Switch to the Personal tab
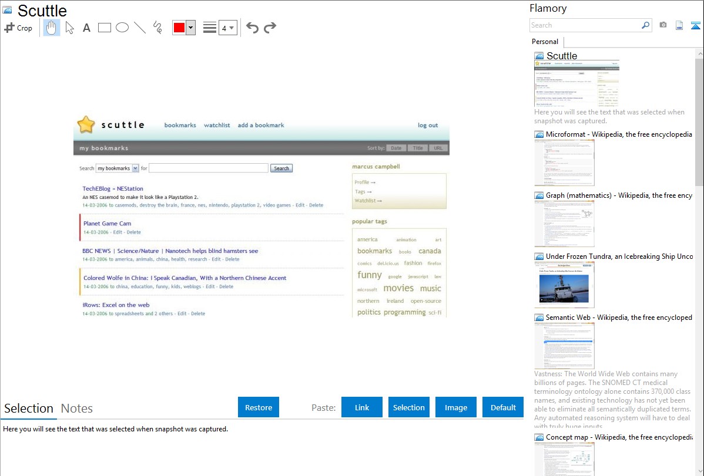Viewport: 704px width, 476px height. [545, 42]
